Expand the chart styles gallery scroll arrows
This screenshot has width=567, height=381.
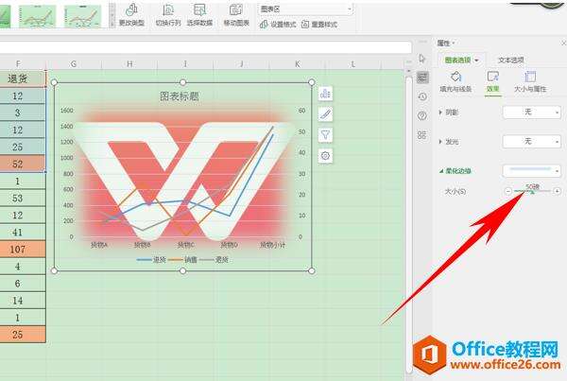[x=112, y=16]
